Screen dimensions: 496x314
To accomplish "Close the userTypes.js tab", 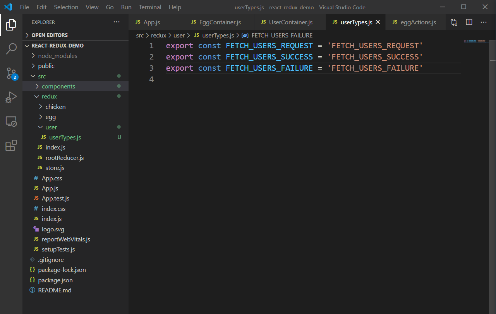I will [x=378, y=22].
